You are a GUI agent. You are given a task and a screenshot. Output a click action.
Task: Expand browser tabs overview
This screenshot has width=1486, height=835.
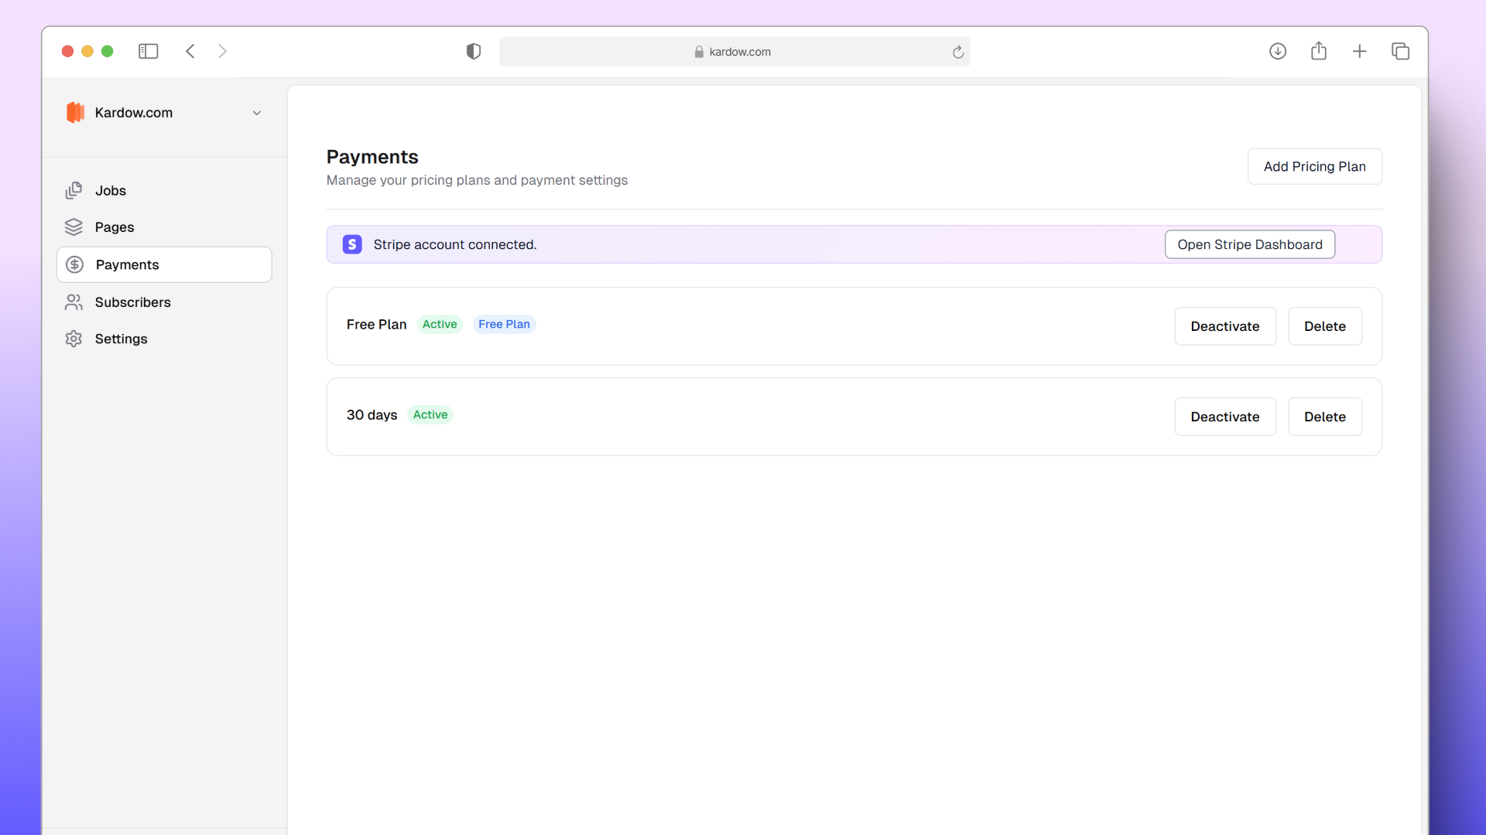1402,51
